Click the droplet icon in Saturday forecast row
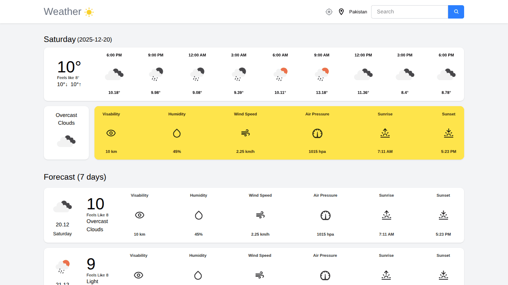 tap(199, 215)
